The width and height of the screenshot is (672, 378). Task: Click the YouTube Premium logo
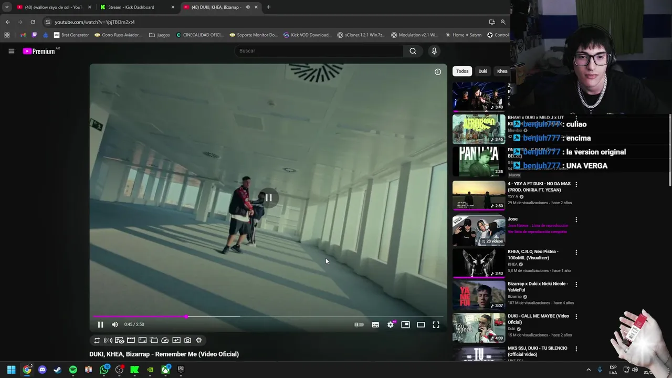pos(39,51)
